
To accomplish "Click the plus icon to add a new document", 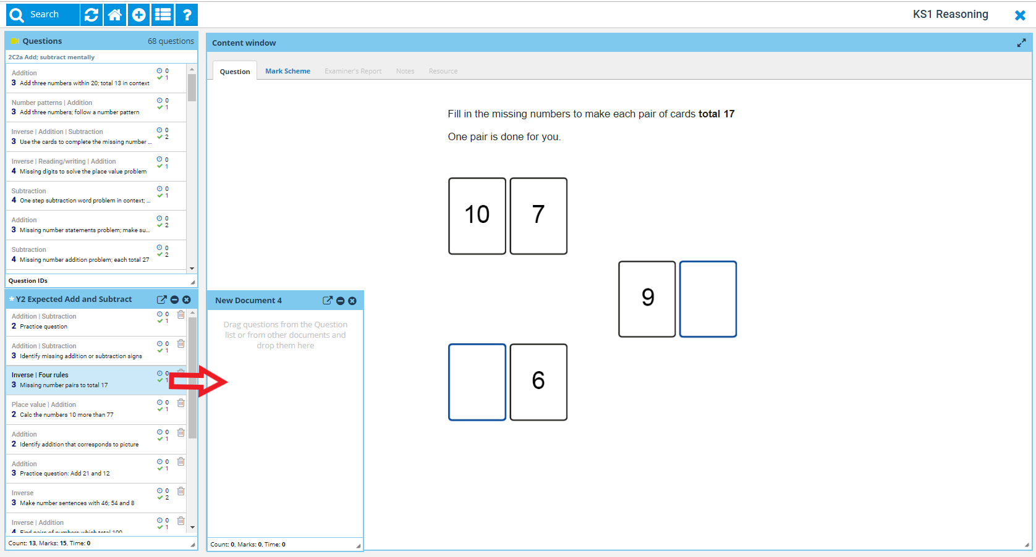I will [x=139, y=15].
